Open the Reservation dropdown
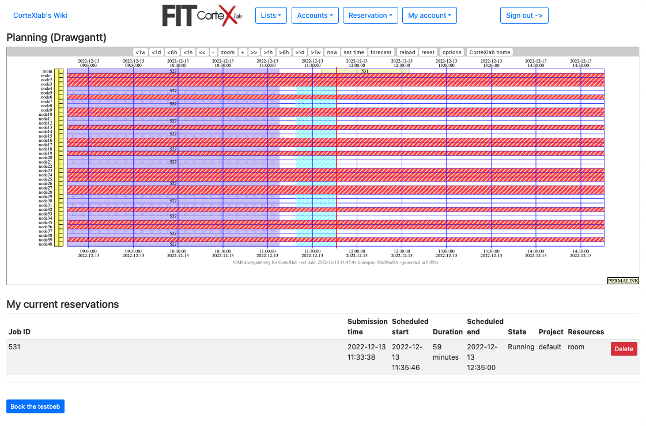The height and width of the screenshot is (426, 646). click(x=370, y=16)
